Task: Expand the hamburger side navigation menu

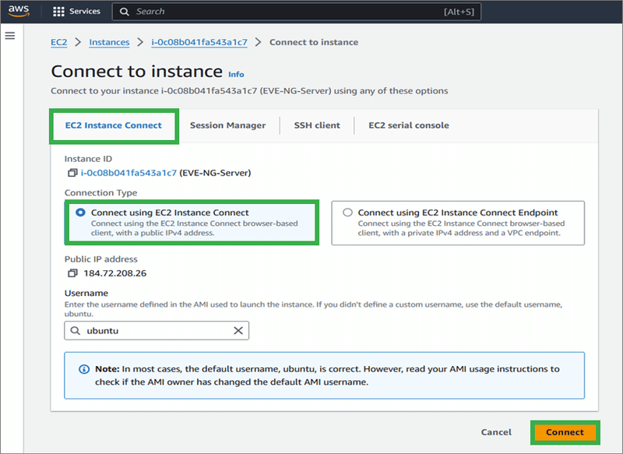Action: tap(10, 36)
